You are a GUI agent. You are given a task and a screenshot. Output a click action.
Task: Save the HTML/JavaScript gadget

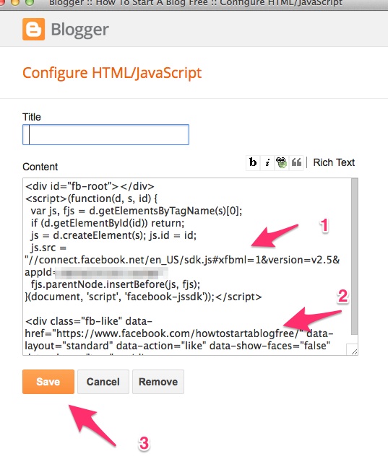(48, 382)
